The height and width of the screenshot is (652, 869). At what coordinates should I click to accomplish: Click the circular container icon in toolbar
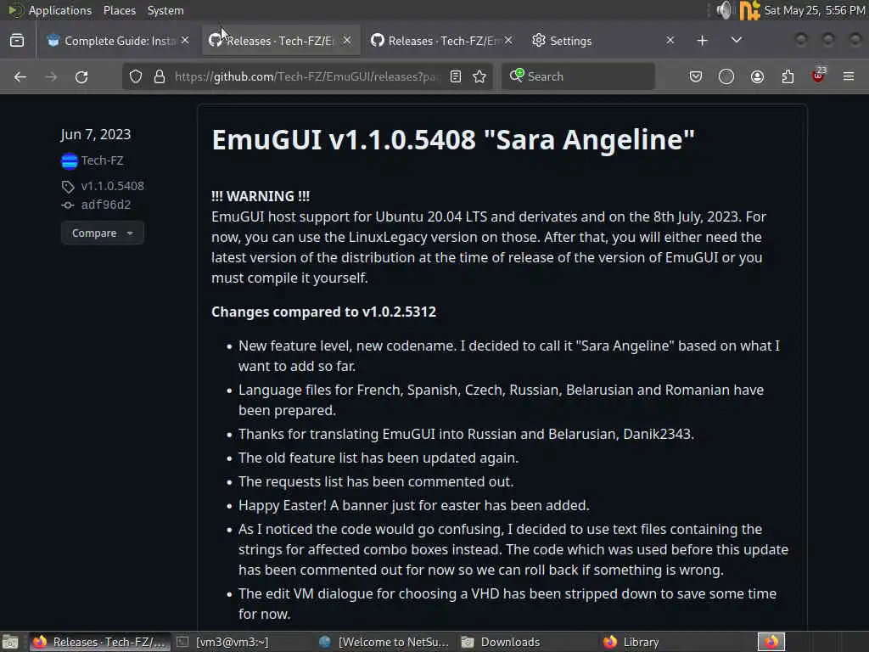point(726,76)
